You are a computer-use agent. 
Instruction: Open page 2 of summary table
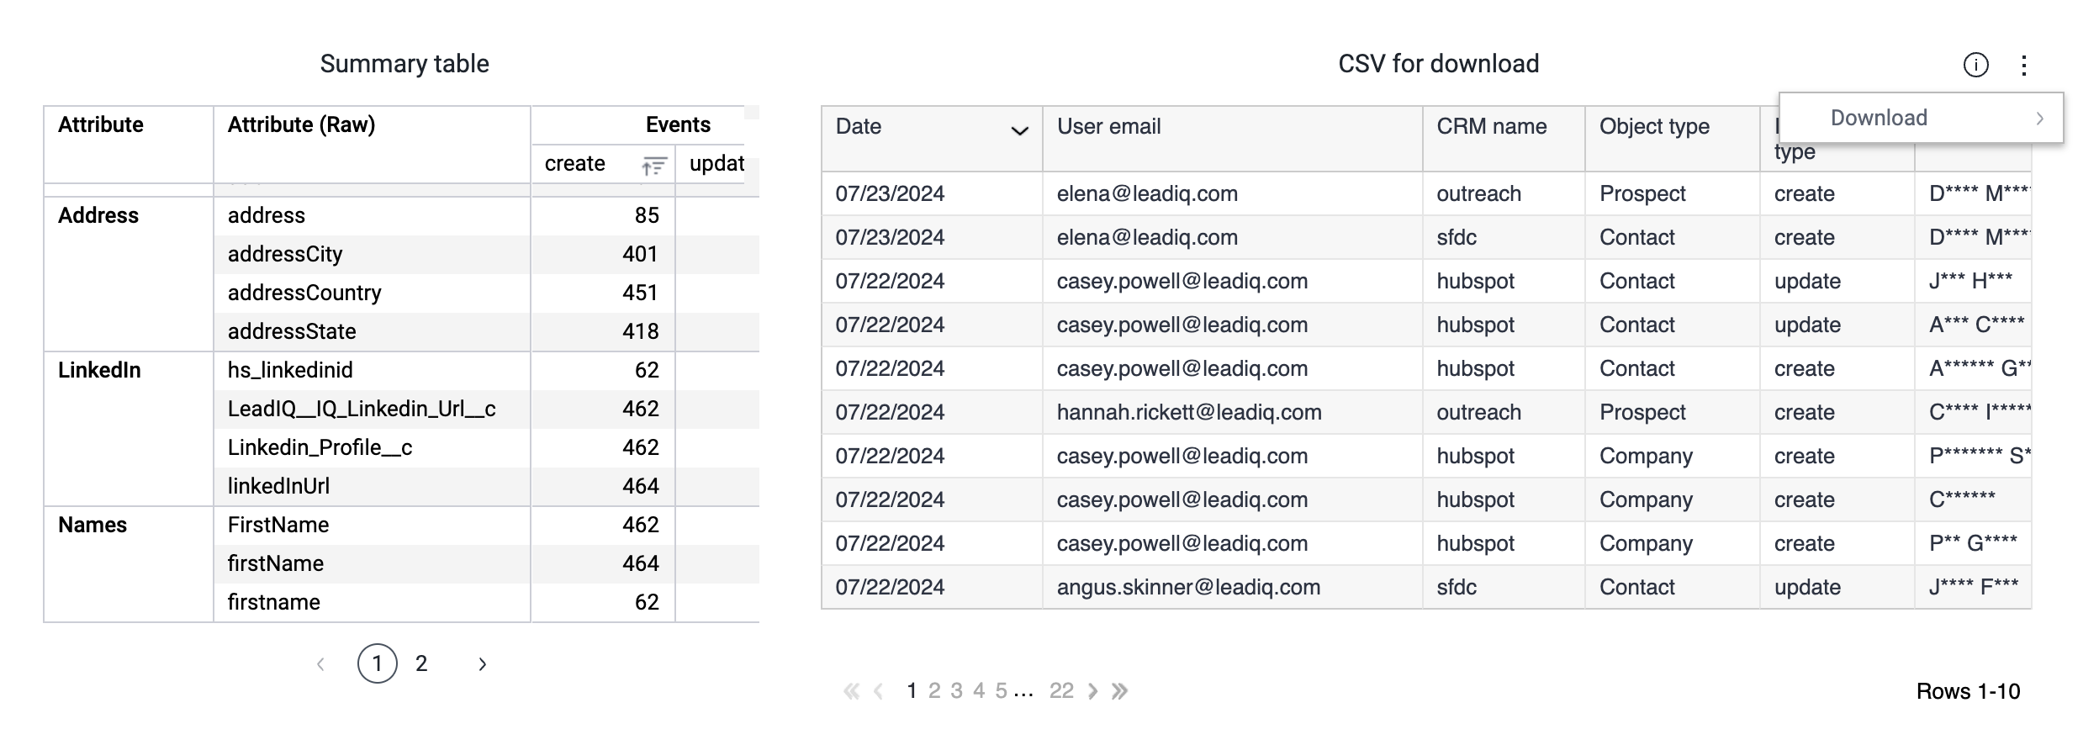pos(421,664)
